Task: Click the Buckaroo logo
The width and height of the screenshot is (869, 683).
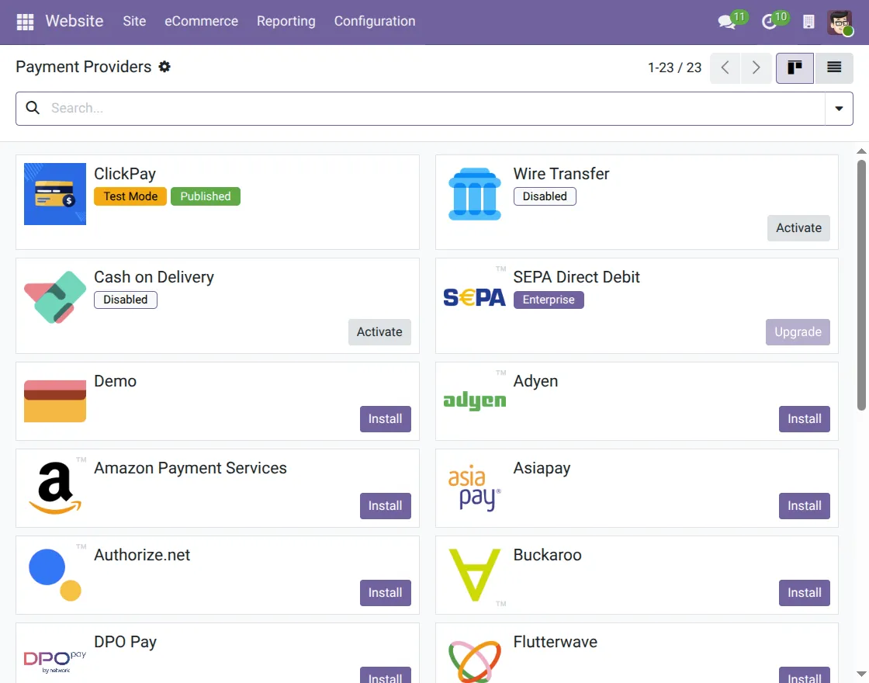Action: [x=474, y=575]
